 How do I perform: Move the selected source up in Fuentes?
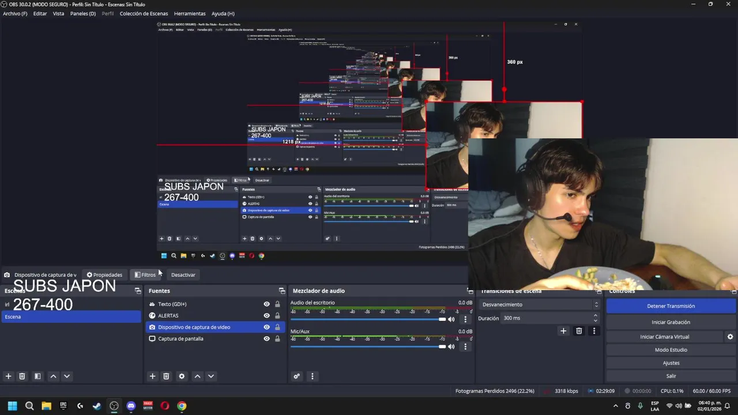coord(197,376)
